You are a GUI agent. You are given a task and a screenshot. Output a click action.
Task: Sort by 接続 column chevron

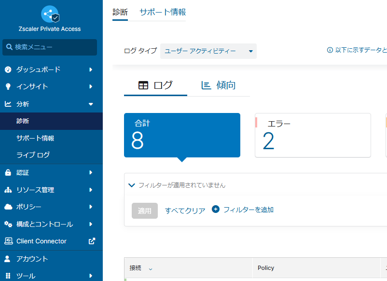[151, 269]
